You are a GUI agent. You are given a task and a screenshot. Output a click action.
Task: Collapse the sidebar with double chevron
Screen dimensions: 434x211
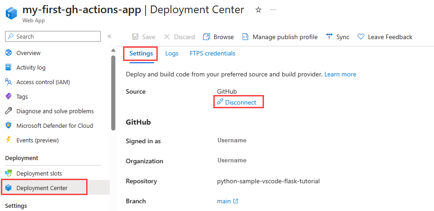coord(109,36)
